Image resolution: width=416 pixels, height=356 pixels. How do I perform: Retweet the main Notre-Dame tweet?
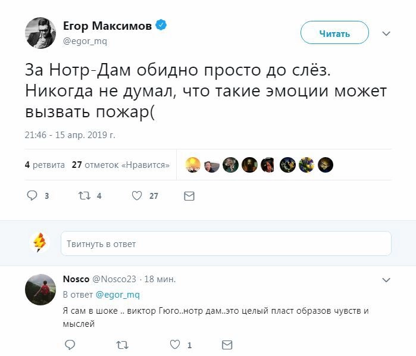pyautogui.click(x=84, y=195)
